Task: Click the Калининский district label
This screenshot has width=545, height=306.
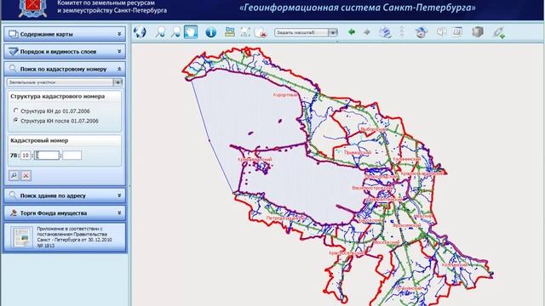Action: pos(407,159)
